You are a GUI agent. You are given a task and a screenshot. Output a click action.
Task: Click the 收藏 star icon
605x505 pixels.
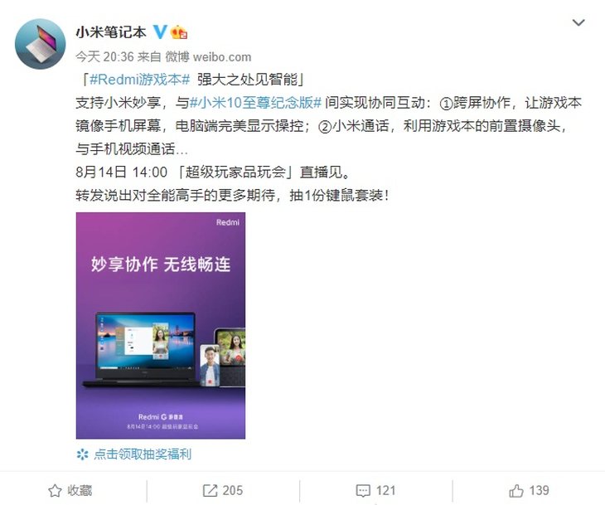click(55, 491)
